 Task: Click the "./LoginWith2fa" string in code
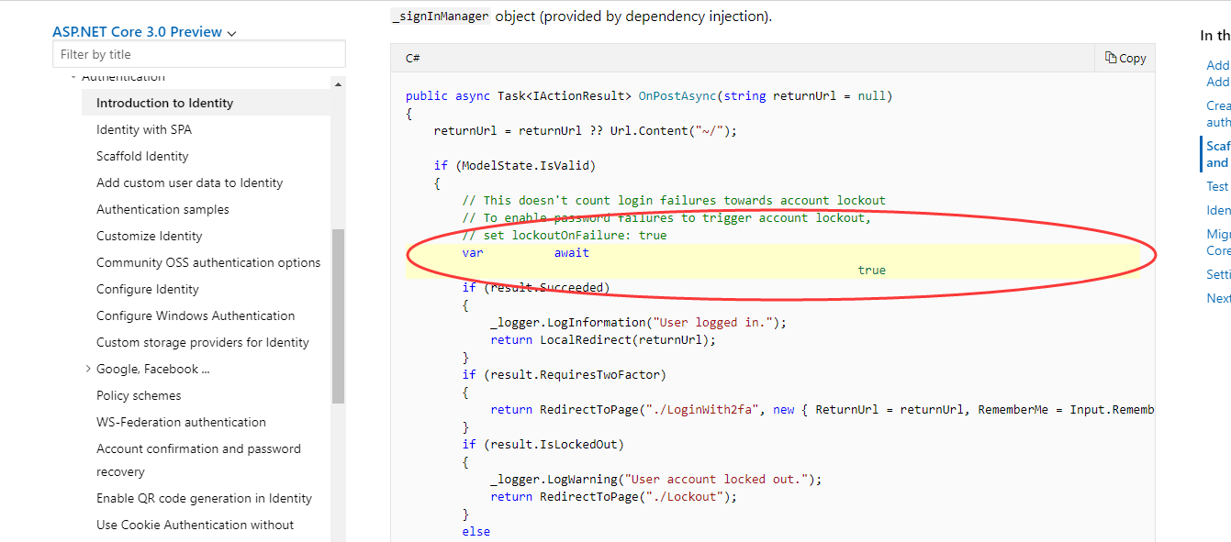[702, 409]
